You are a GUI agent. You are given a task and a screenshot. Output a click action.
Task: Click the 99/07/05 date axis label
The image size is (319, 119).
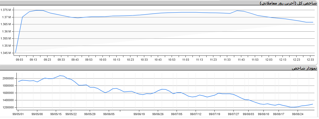(x=177, y=114)
